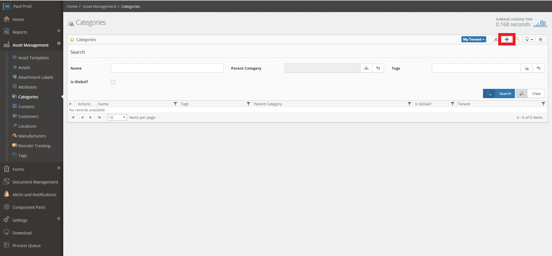Open Parent Category hierarchy picker
Image resolution: width=552 pixels, height=256 pixels.
[366, 68]
